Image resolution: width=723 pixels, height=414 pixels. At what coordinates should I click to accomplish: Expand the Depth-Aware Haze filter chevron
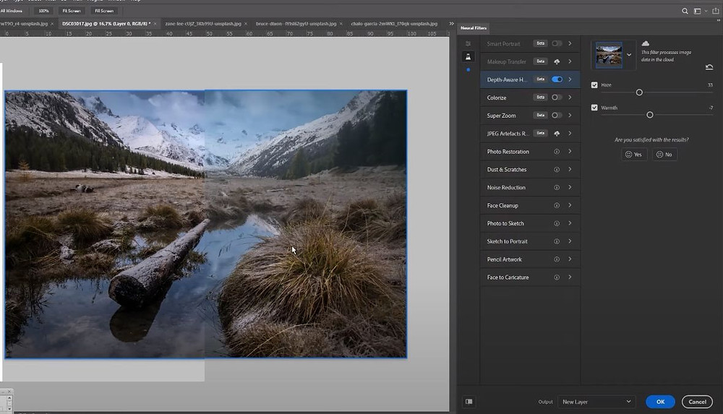(x=570, y=79)
